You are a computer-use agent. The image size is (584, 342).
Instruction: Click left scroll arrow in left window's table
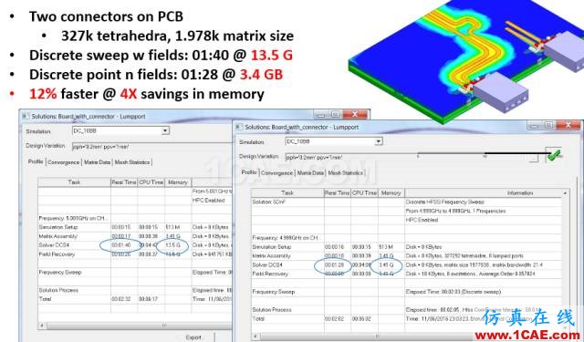coord(42,326)
